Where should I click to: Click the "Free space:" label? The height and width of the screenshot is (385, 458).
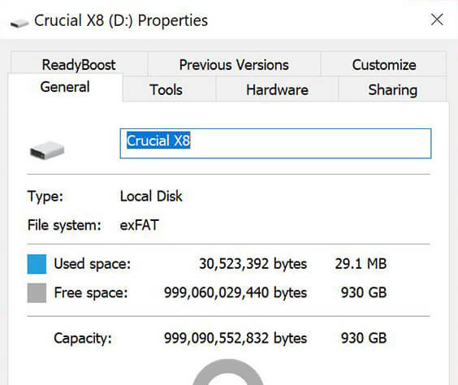point(91,292)
